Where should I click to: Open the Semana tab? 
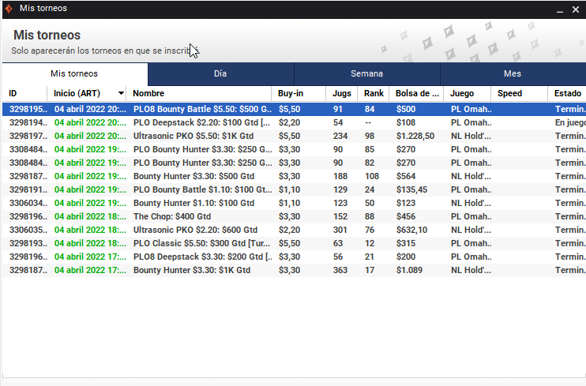(366, 73)
